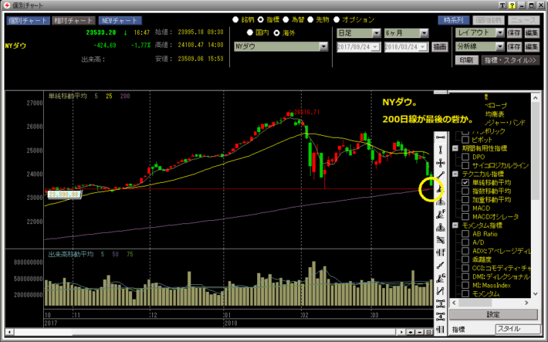
Task: Select the fan tool marked with G
Action: tap(441, 279)
